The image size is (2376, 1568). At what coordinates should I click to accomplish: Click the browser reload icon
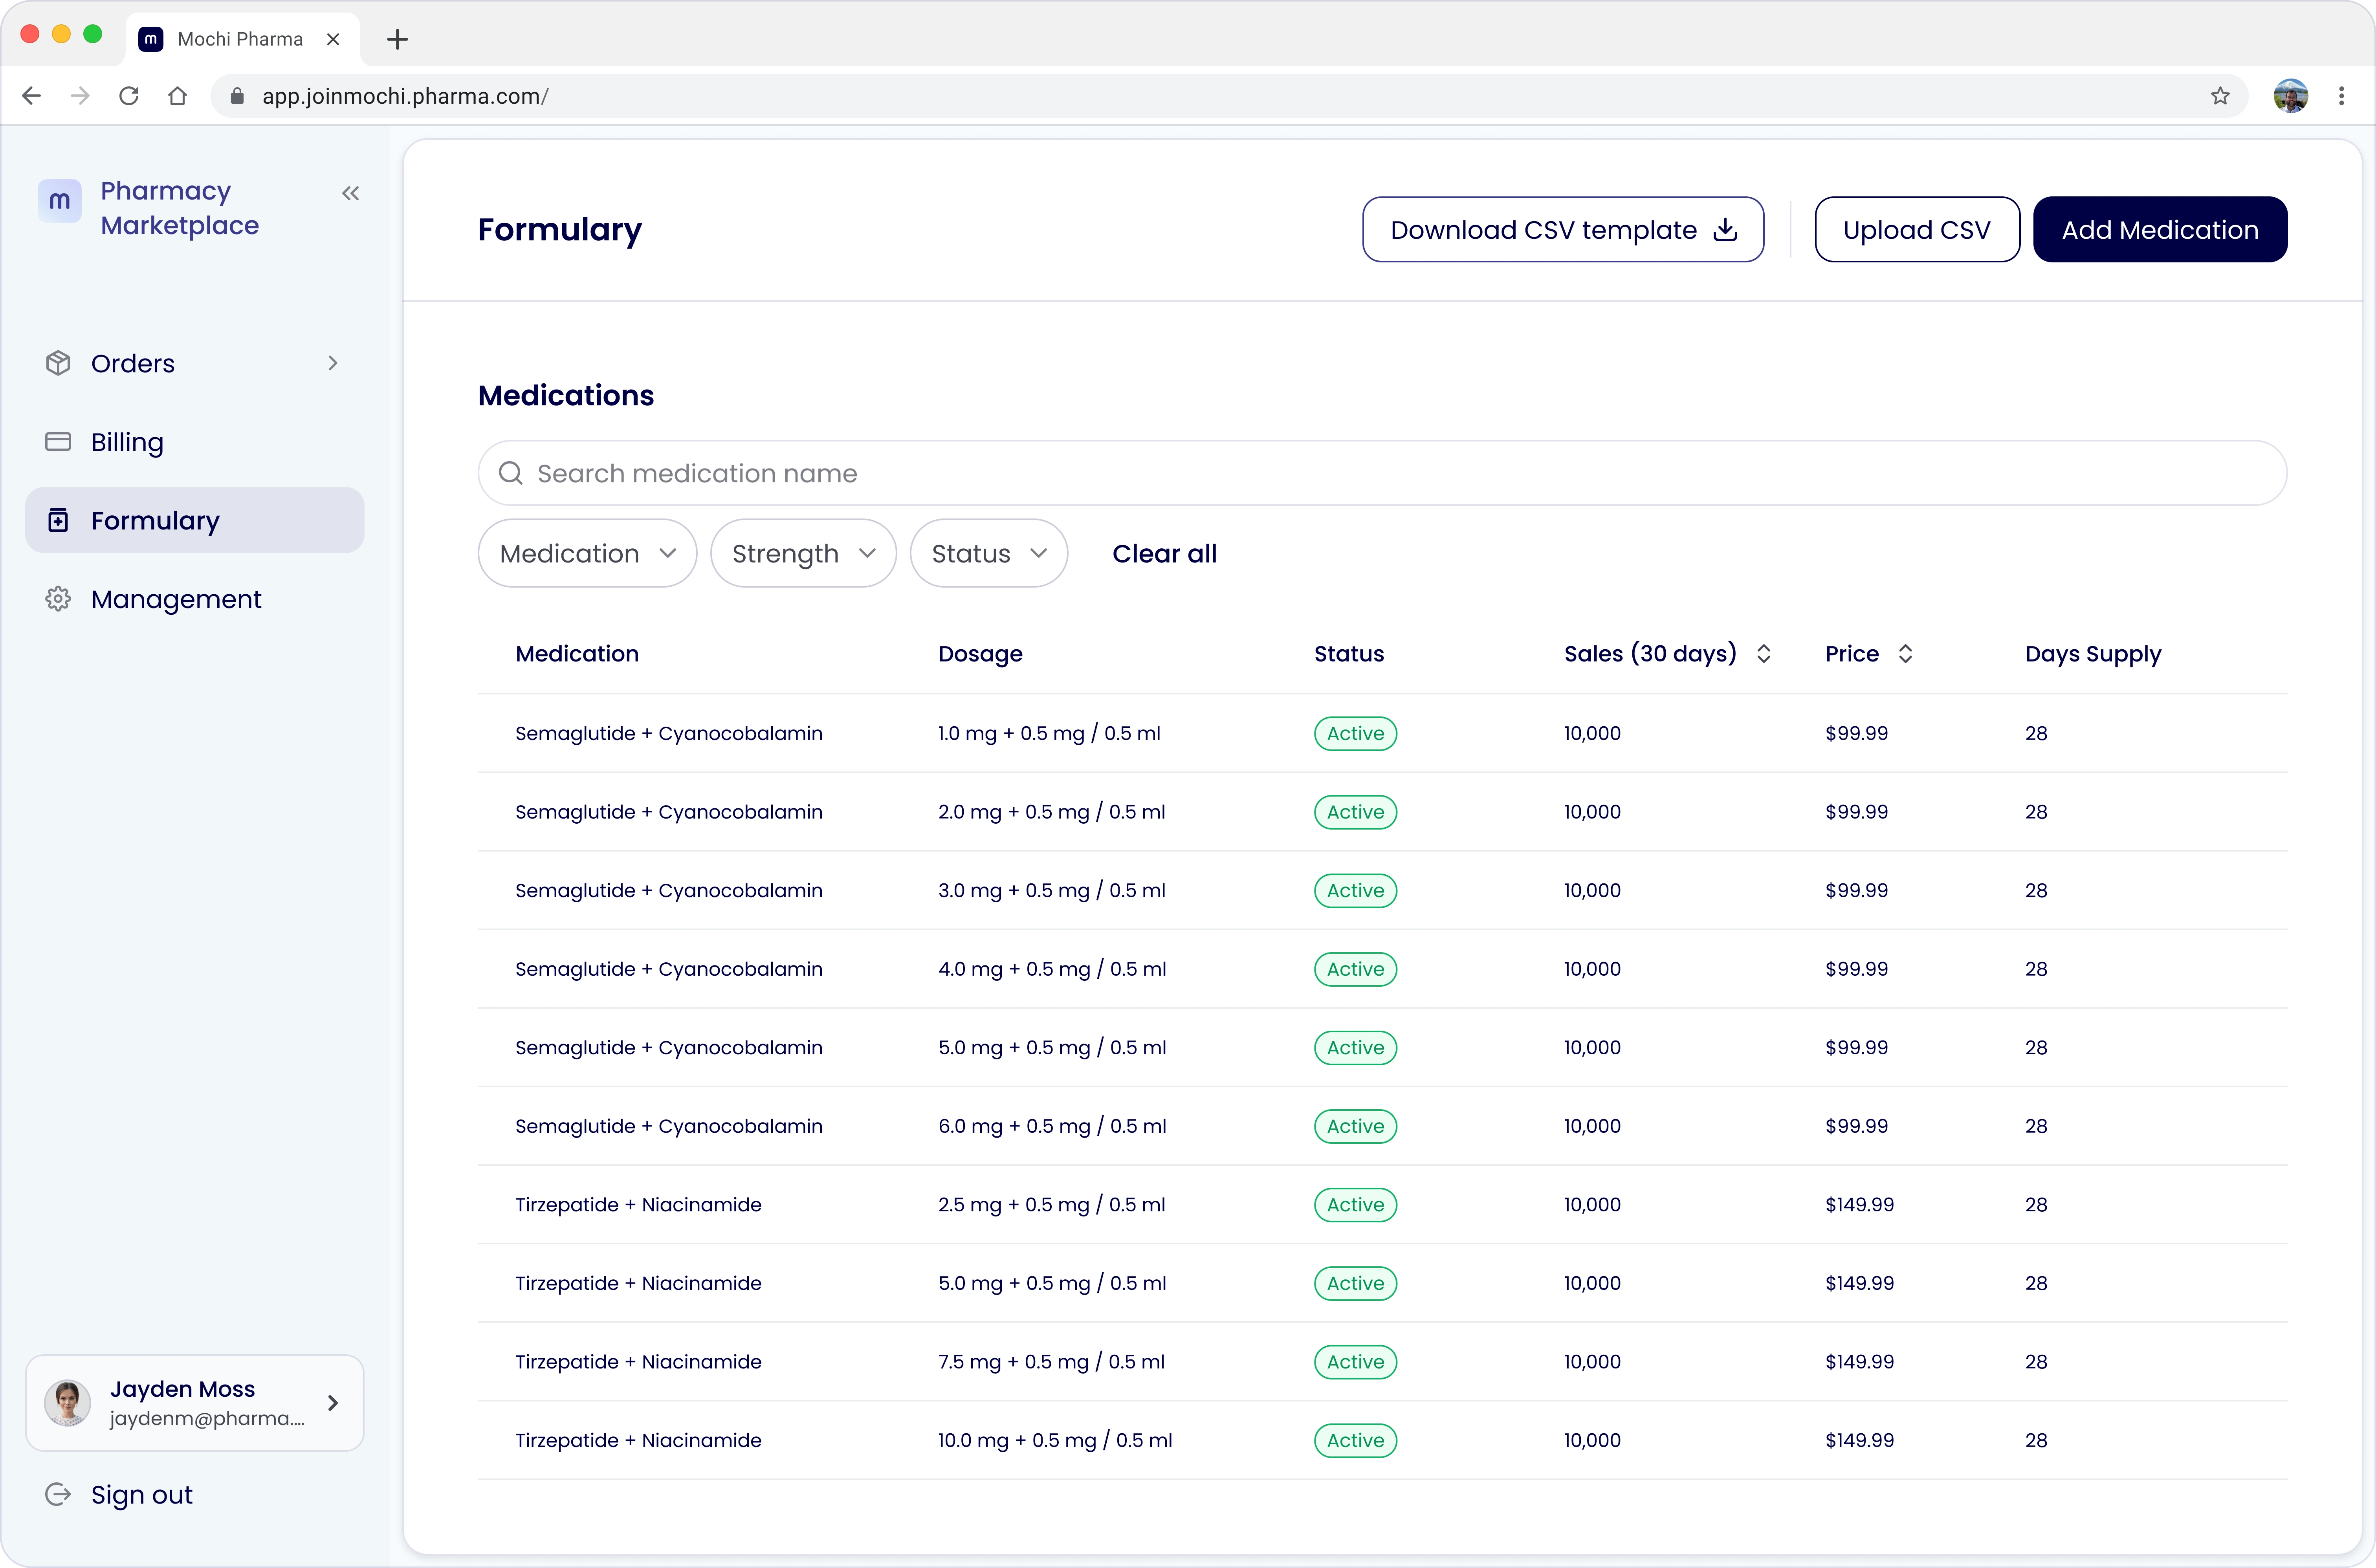[129, 96]
